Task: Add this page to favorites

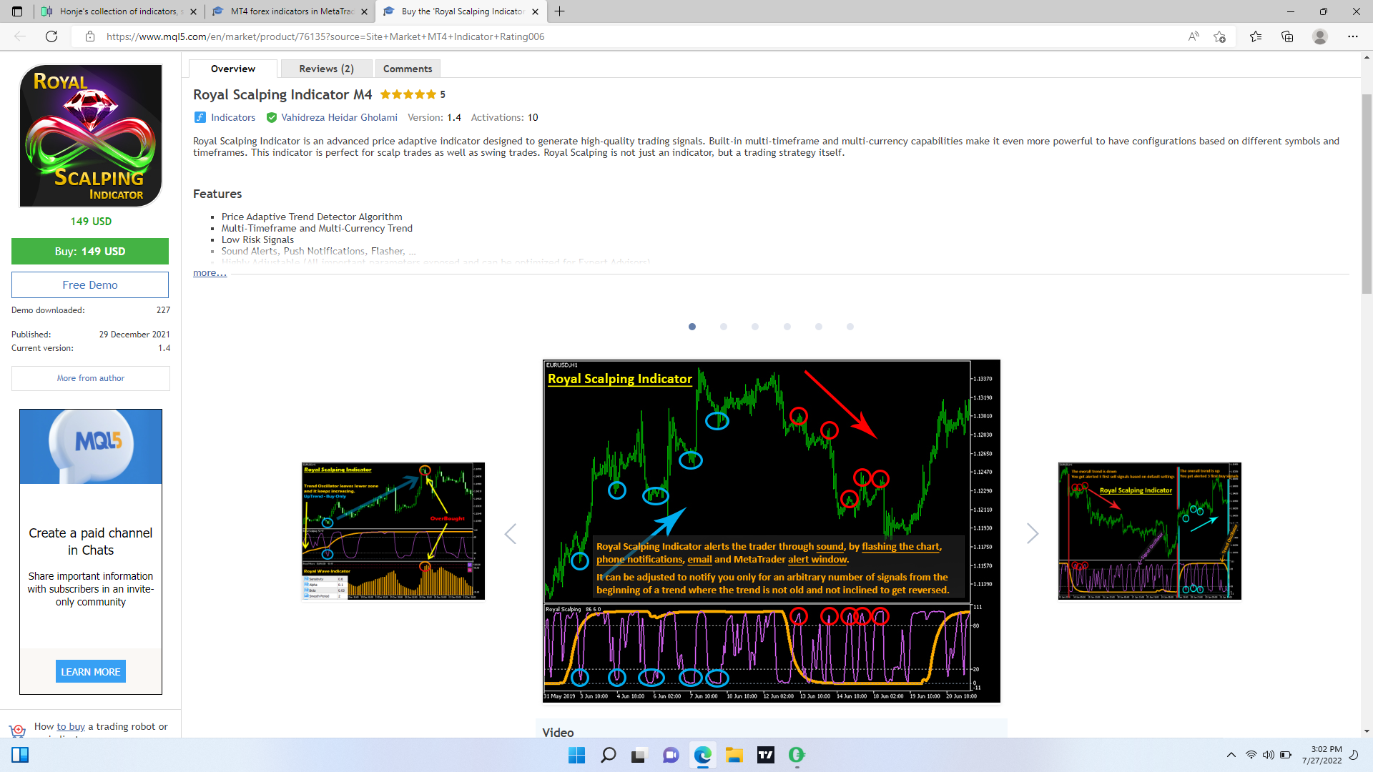Action: click(x=1220, y=36)
